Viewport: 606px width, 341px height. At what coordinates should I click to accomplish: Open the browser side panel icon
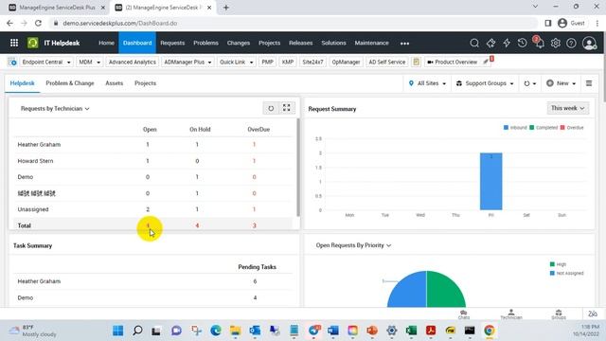547,23
